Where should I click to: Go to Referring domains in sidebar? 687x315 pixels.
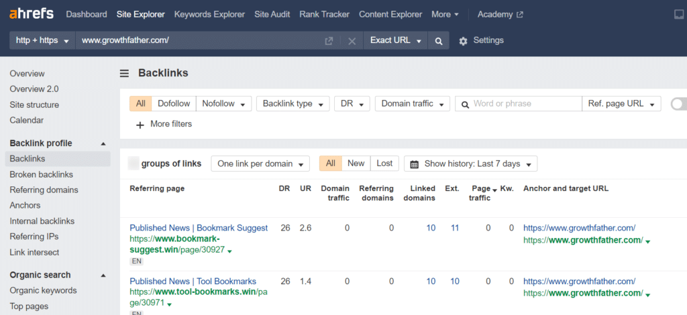[x=44, y=190]
